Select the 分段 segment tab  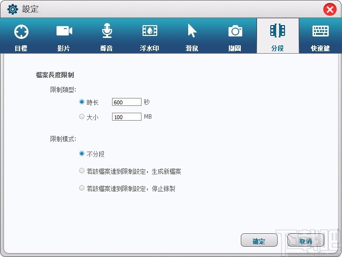click(x=278, y=36)
